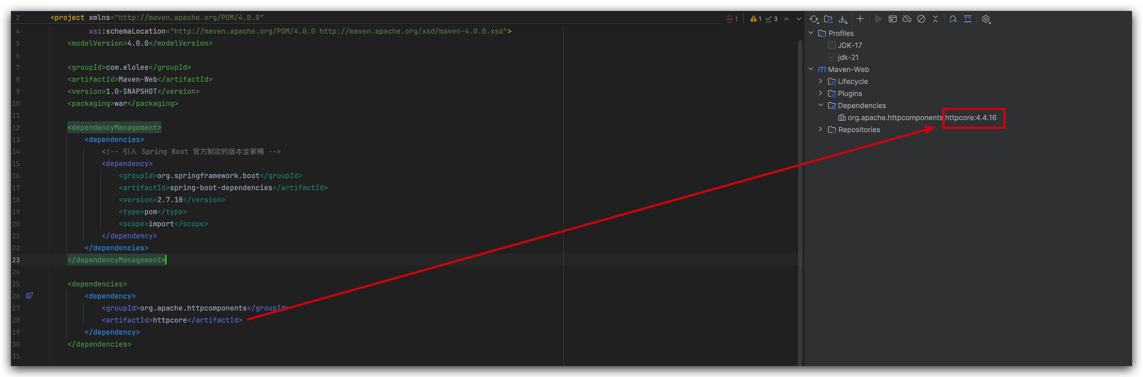1143x377 pixels.
Task: Select the Maven-Web project label
Action: (848, 70)
